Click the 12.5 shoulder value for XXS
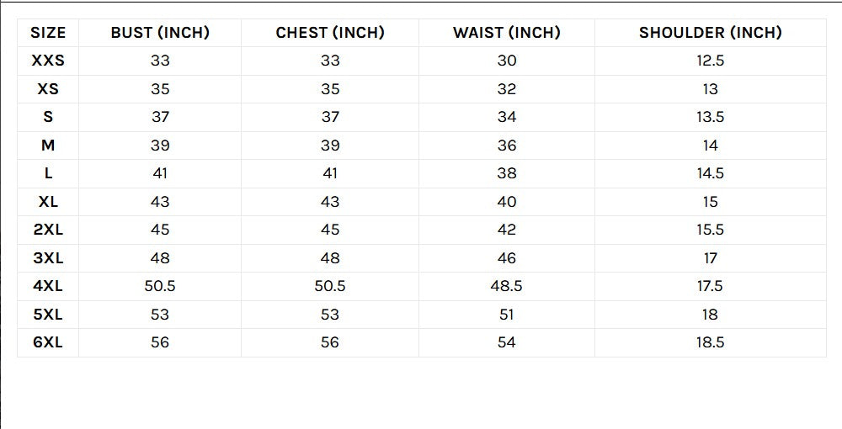The height and width of the screenshot is (429, 842). [710, 61]
